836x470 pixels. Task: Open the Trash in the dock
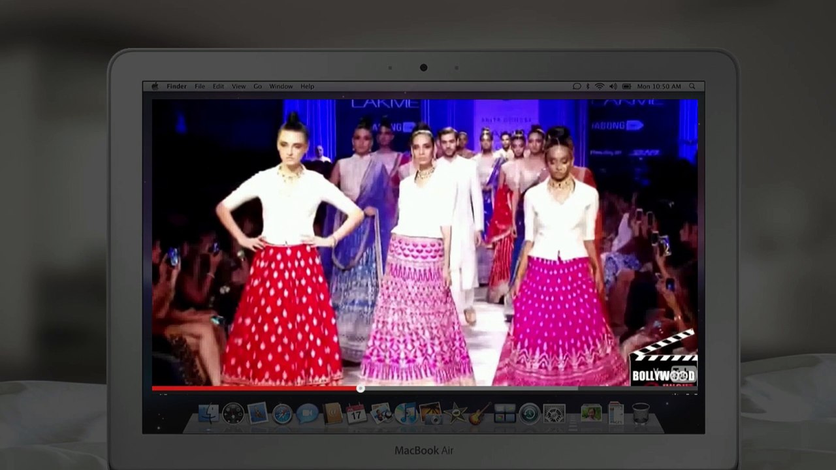641,413
